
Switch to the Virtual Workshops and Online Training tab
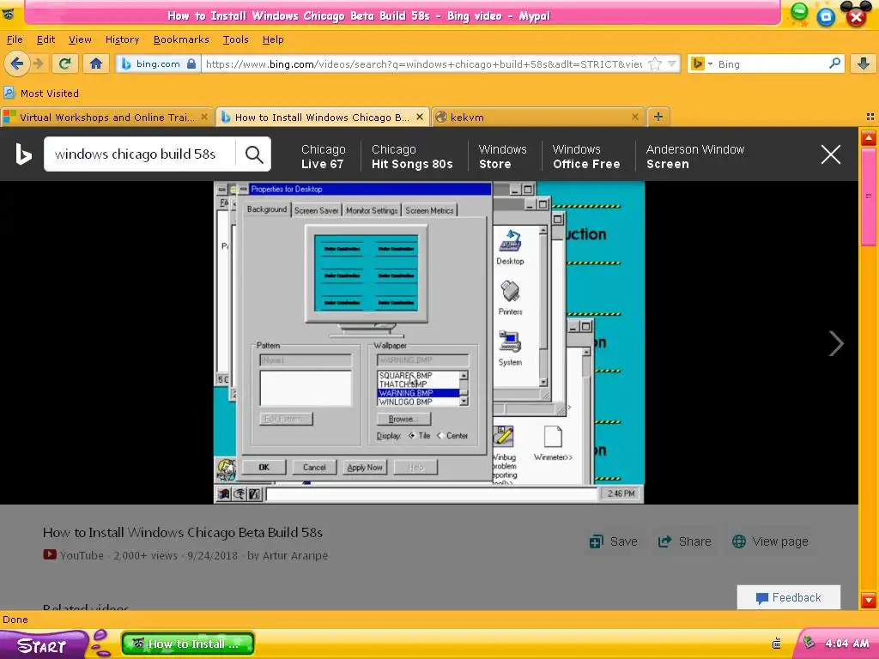click(x=106, y=117)
